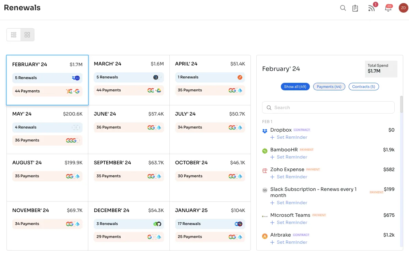Open February '24 44 Payments row
409x256 pixels.
coord(47,91)
